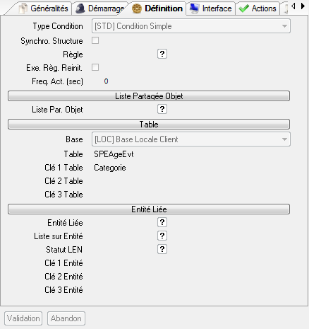Screen dimensions: 309x329
Task: Click the Table field containing SPEAgeEvt
Action: click(191, 154)
